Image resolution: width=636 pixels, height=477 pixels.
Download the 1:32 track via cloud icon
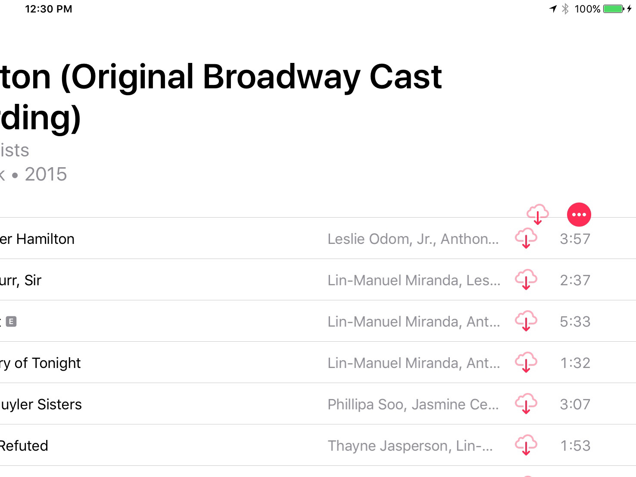click(526, 362)
